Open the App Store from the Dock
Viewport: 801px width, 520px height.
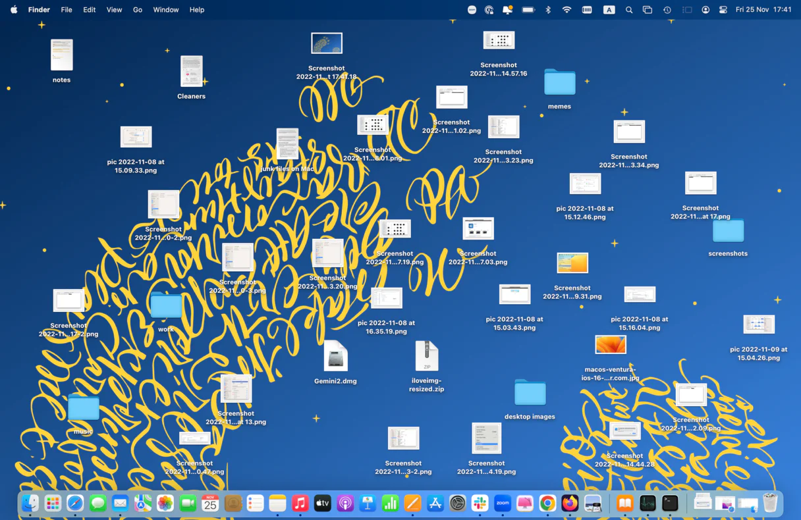[435, 503]
